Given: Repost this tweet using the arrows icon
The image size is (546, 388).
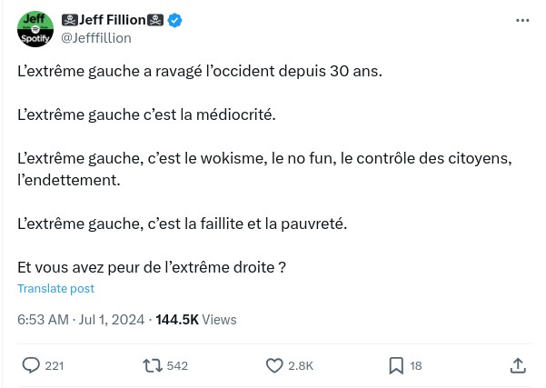Looking at the screenshot, I should (x=154, y=365).
